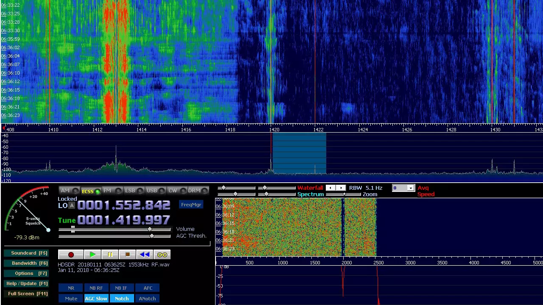This screenshot has width=543, height=305.
Task: Adjust the Zoom slider
Action: pos(344,194)
